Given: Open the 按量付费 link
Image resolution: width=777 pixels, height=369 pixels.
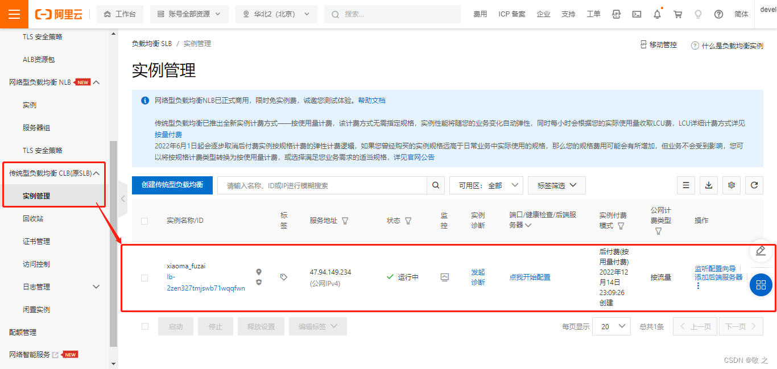Looking at the screenshot, I should click(x=168, y=135).
